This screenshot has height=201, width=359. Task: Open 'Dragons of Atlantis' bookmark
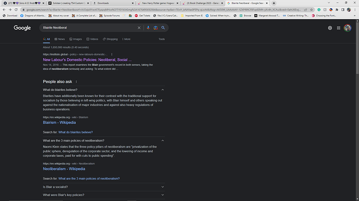coord(33,16)
